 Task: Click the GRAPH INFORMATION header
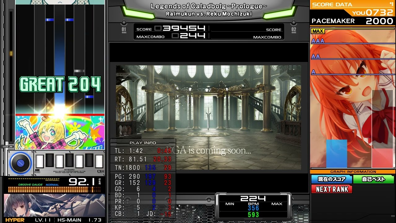coord(353,171)
